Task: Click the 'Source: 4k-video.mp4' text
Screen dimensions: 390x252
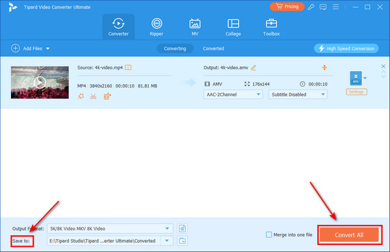Action: point(100,67)
